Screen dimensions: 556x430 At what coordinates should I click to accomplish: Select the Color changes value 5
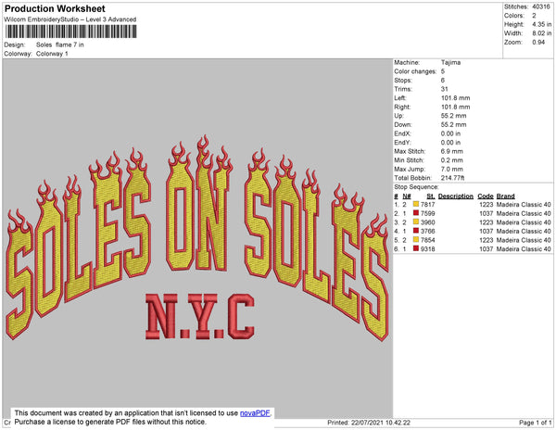click(443, 71)
